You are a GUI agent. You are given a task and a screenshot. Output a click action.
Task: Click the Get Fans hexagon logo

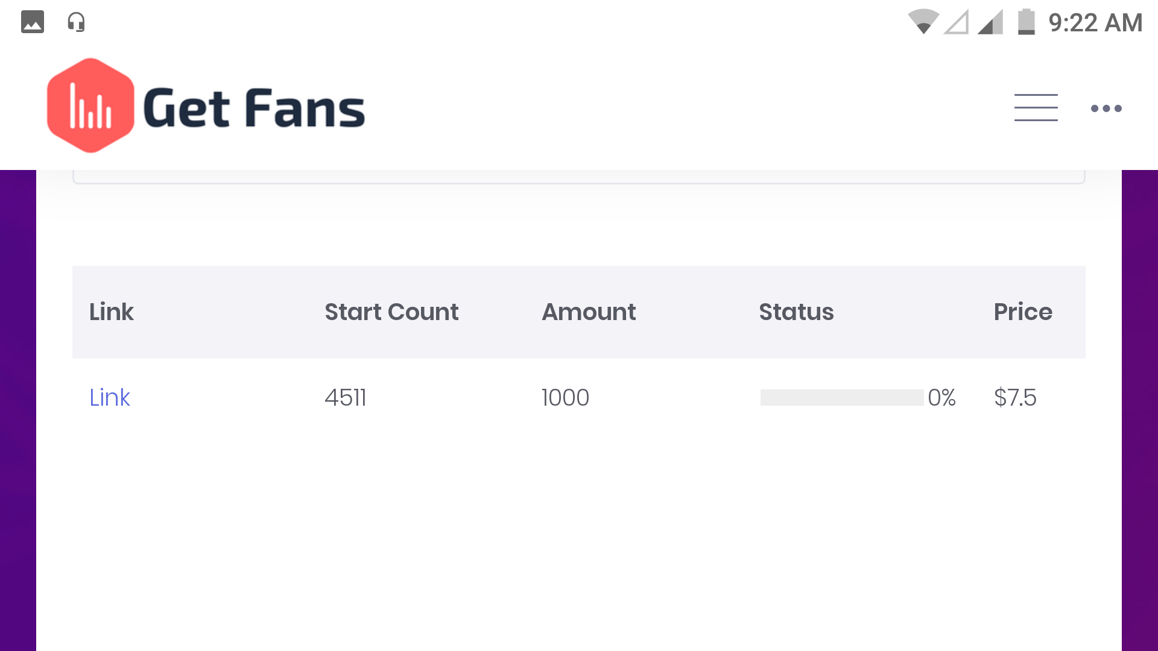[x=90, y=105]
